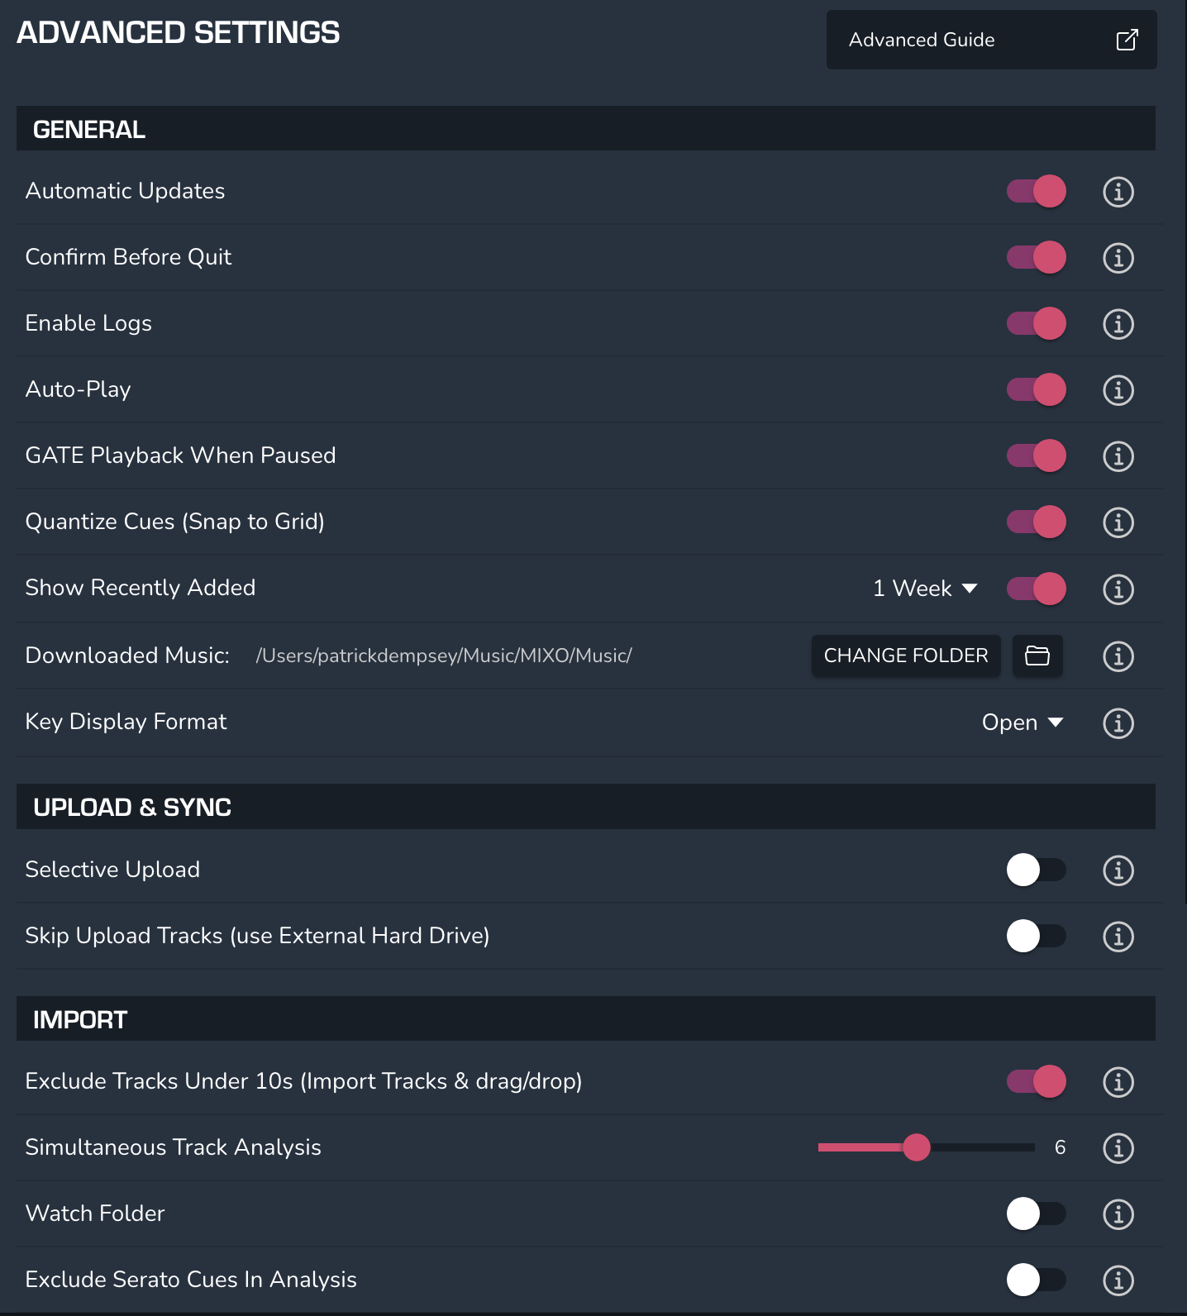Show info for Selective Upload
Screen dimensions: 1187x1316
[x=1118, y=870]
